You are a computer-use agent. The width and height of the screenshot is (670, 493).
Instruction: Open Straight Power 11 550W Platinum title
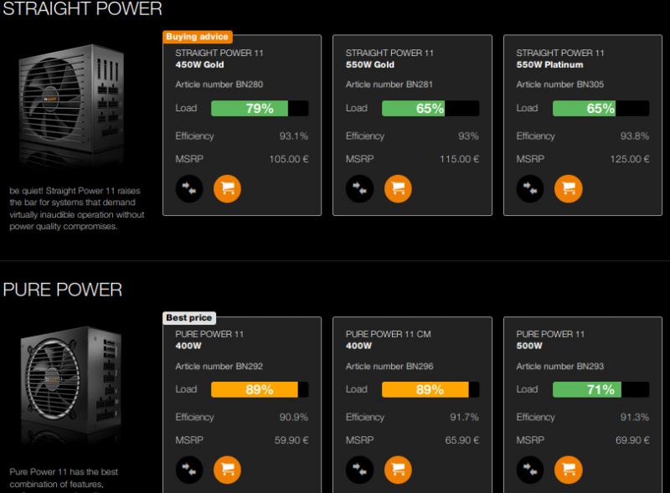(x=560, y=59)
